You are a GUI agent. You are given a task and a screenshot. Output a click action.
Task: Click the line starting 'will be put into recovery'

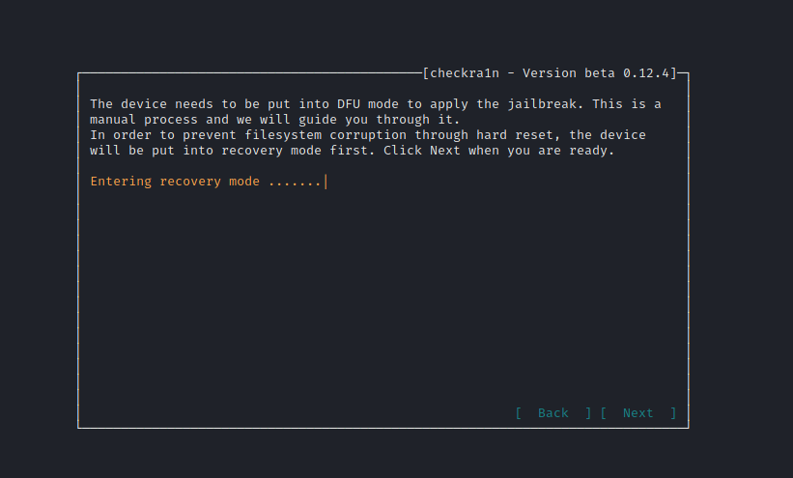coord(352,151)
